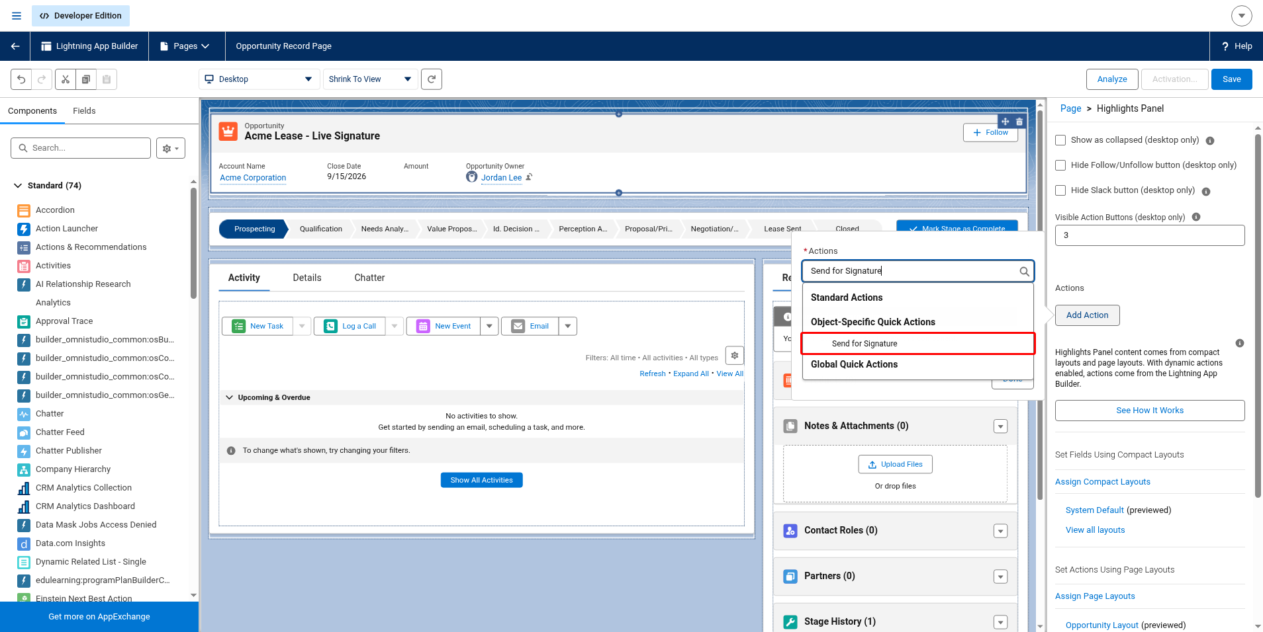Select the Chatter Publisher component
This screenshot has width=1263, height=632.
click(x=69, y=451)
